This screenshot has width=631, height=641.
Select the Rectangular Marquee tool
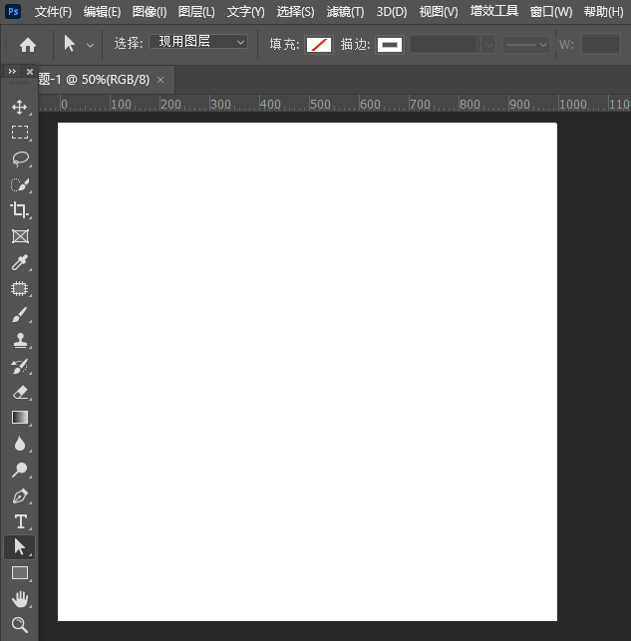pyautogui.click(x=20, y=133)
